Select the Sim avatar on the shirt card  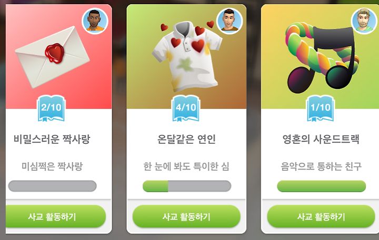point(230,21)
